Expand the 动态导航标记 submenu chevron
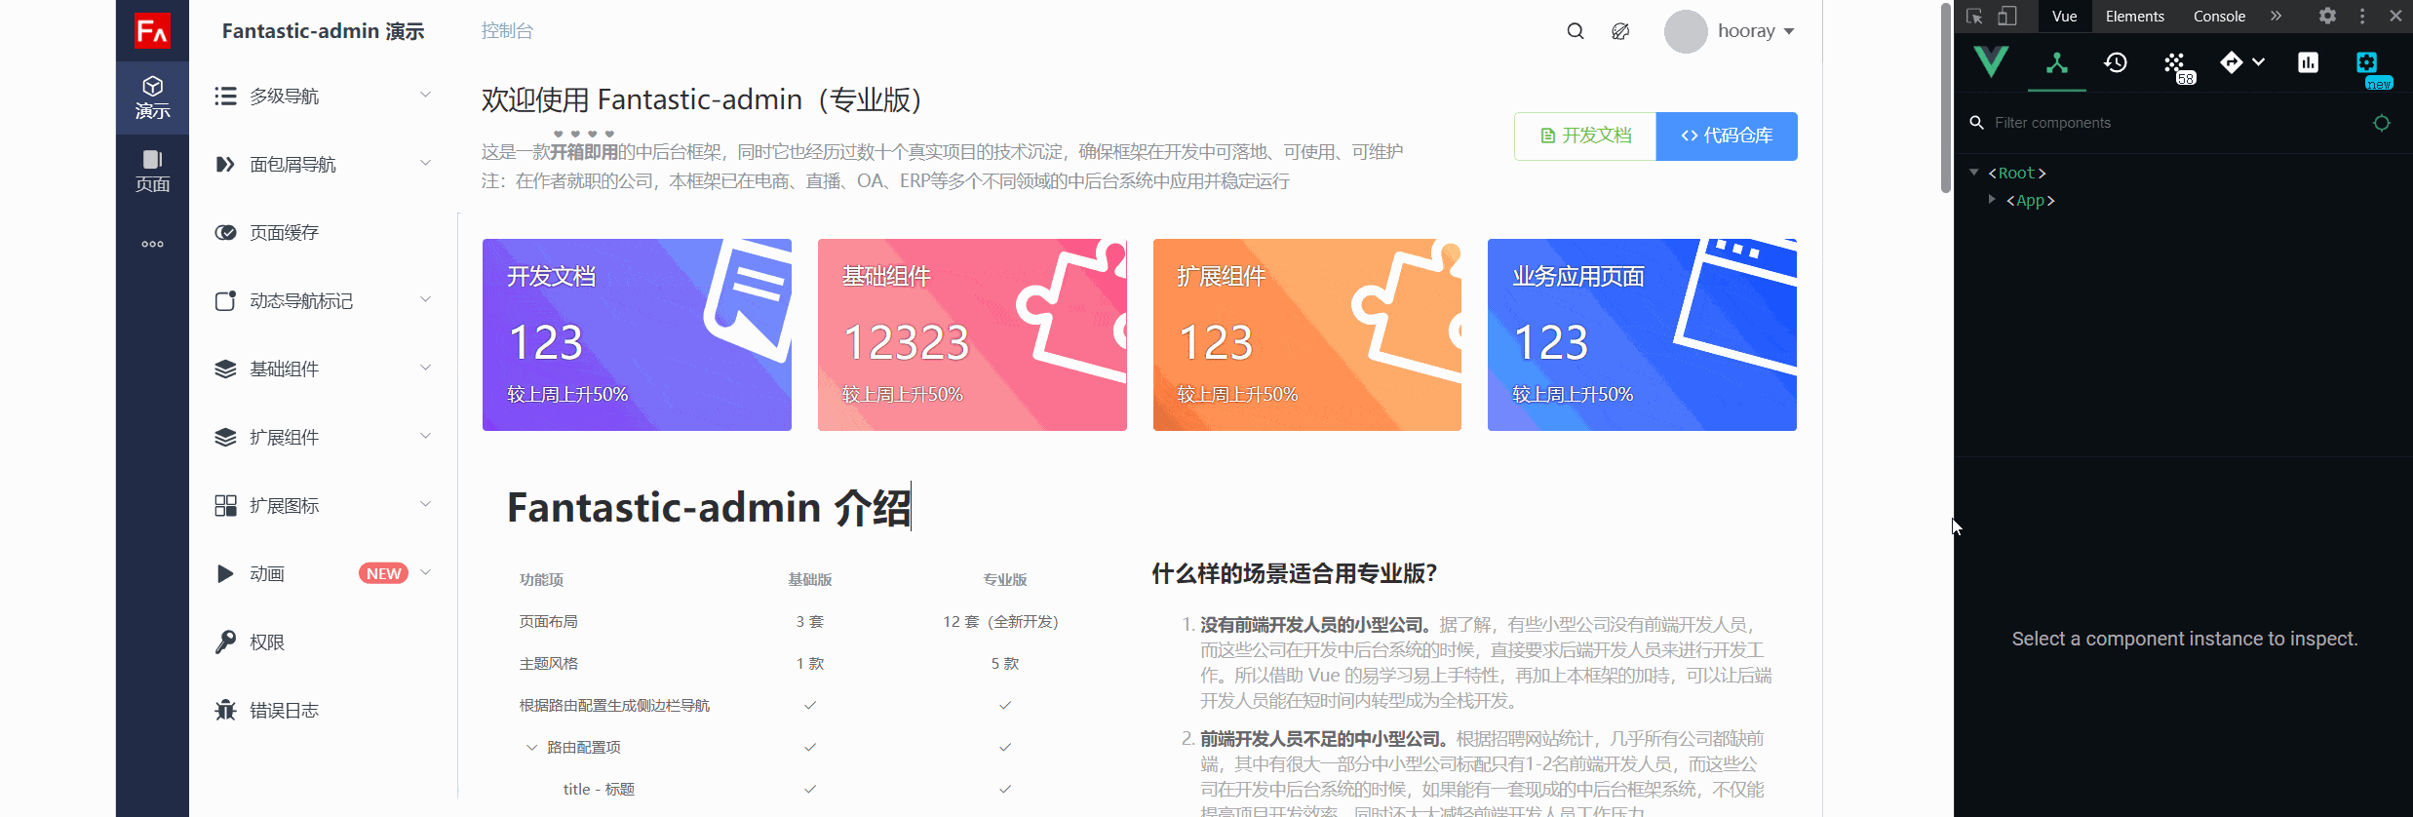This screenshot has width=2413, height=817. [425, 299]
